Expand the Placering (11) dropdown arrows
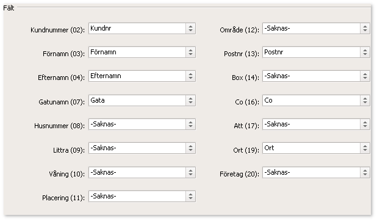This screenshot has width=377, height=221. coord(190,196)
